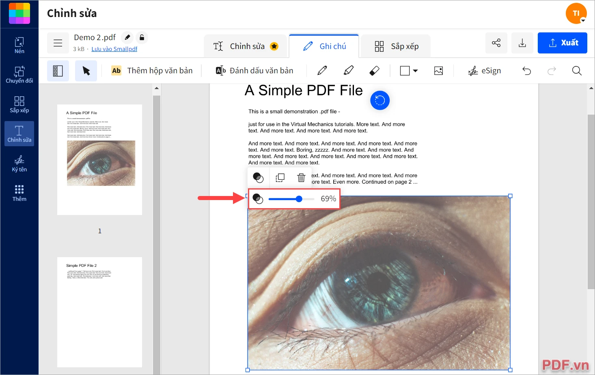This screenshot has width=595, height=375.
Task: Click Đánh dấu văn bản
Action: tap(254, 71)
